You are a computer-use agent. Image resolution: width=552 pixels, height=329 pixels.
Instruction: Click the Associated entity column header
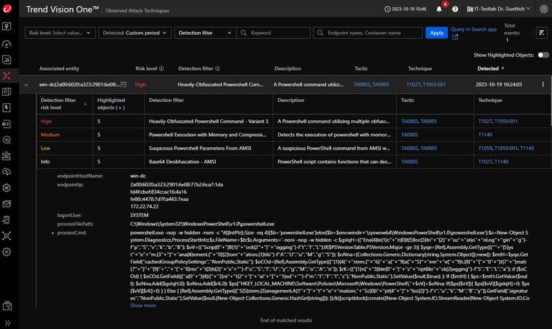(x=59, y=68)
